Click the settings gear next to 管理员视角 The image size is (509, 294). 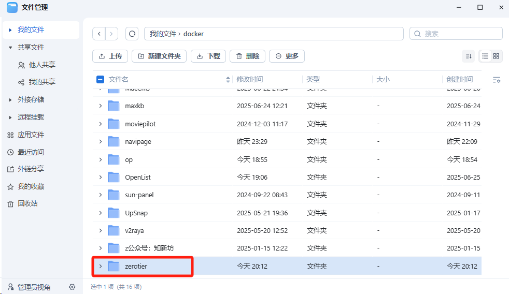(x=72, y=287)
